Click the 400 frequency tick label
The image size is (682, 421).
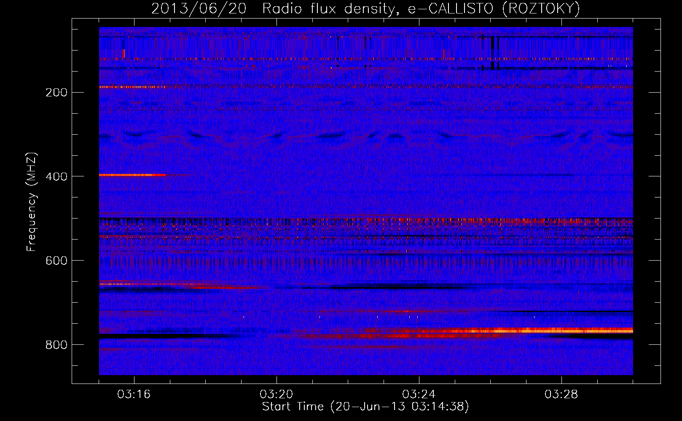(56, 177)
